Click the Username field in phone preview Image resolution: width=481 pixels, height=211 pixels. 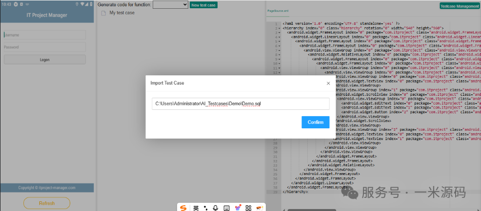tap(44, 35)
